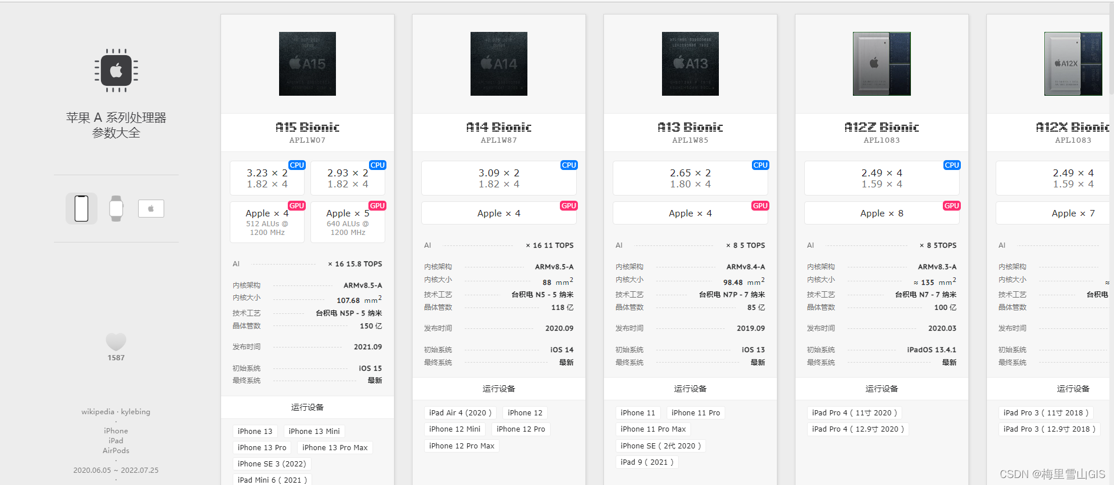Select the iPhone 11 tag
The width and height of the screenshot is (1114, 485).
click(638, 413)
